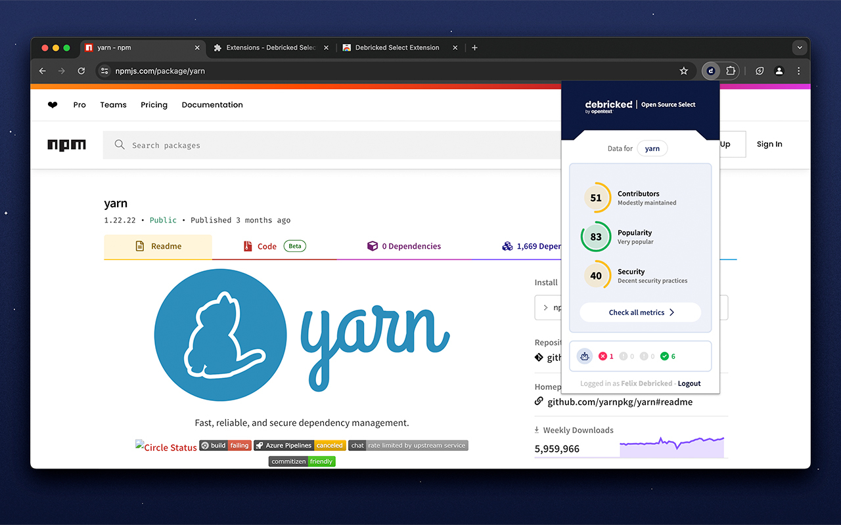Screen dimensions: 841x525
Task: Click the build failing badge
Action: click(x=225, y=446)
